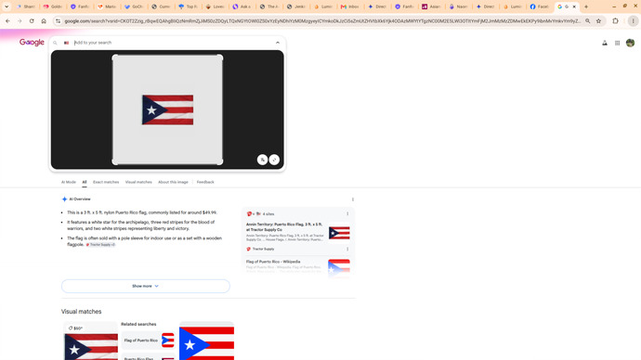
Task: Reload the current page
Action: (x=32, y=20)
